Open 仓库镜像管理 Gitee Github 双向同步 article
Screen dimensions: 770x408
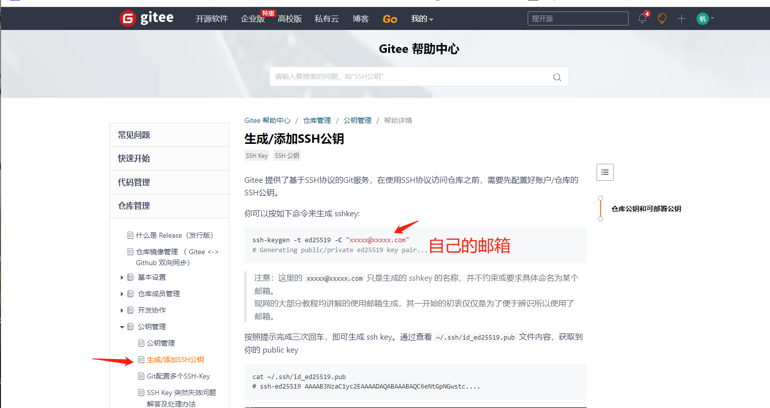[x=177, y=257]
